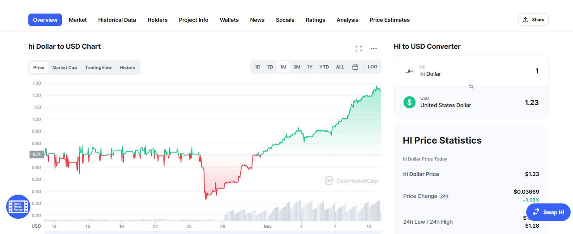Switch chart to Price view
The height and width of the screenshot is (234, 573).
pyautogui.click(x=39, y=68)
